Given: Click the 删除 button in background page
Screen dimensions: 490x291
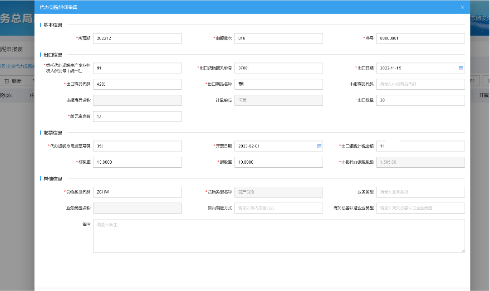Looking at the screenshot, I should pyautogui.click(x=13, y=81).
